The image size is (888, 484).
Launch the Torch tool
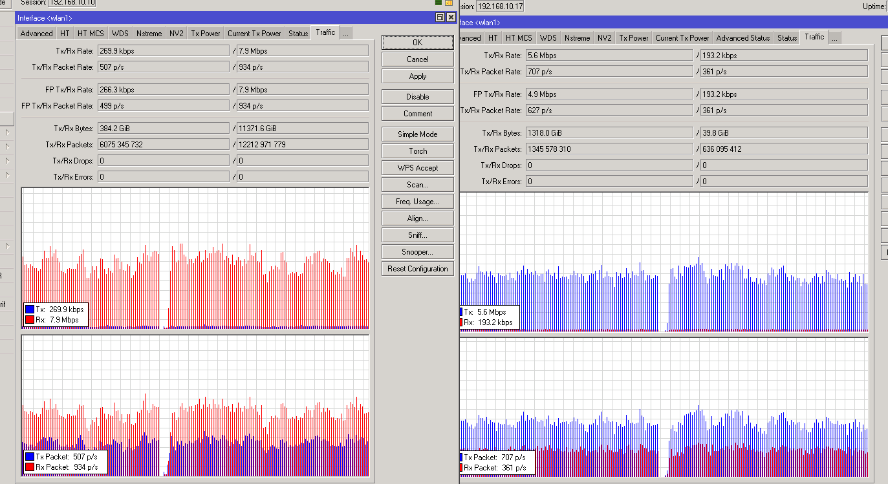pos(418,151)
